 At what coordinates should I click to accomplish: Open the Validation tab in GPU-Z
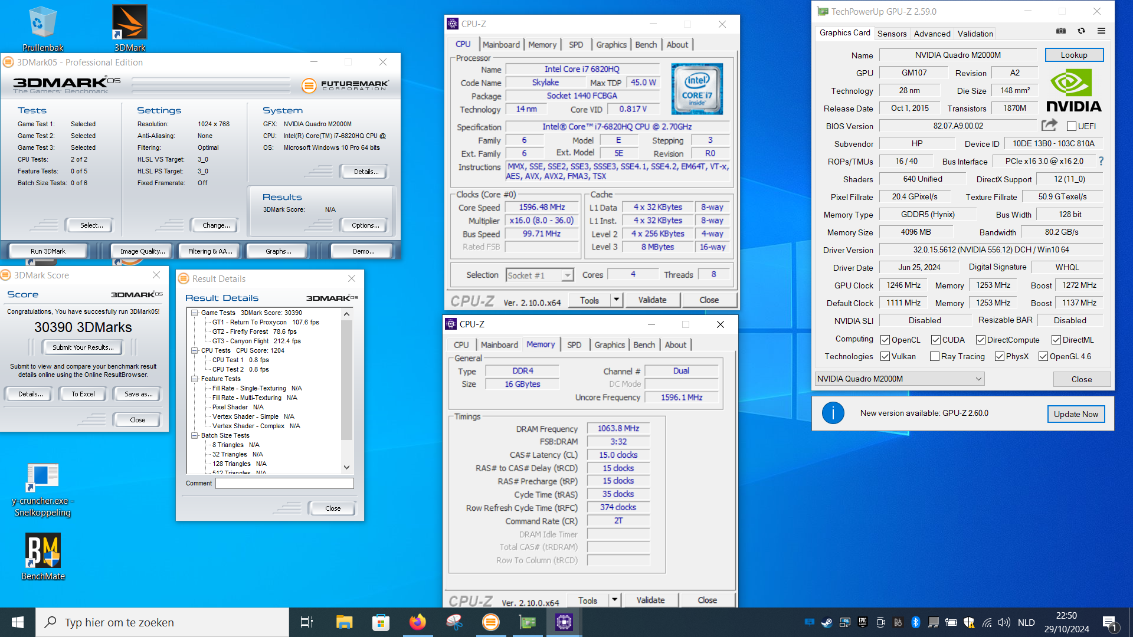click(x=975, y=34)
